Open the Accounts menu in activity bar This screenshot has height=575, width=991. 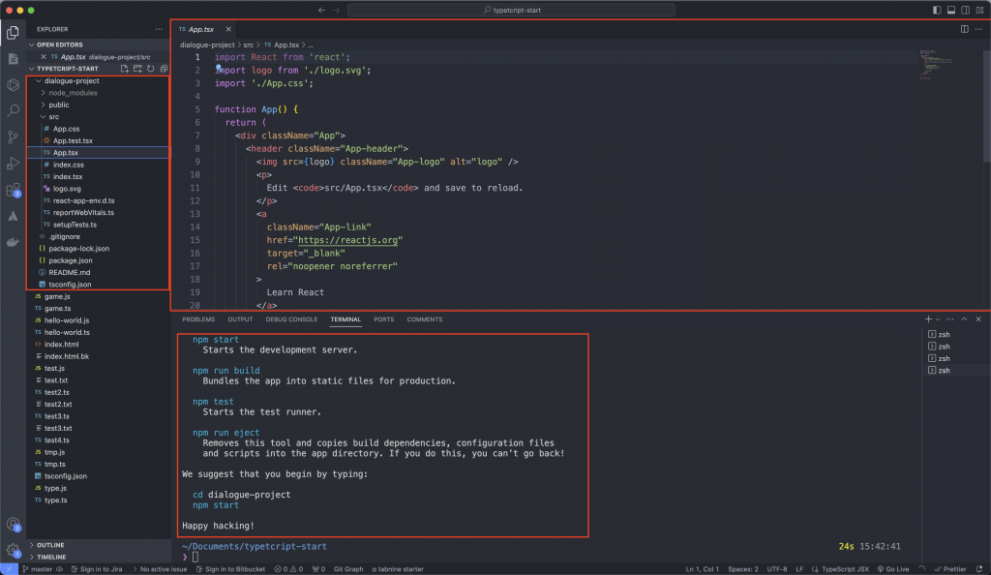[x=13, y=525]
